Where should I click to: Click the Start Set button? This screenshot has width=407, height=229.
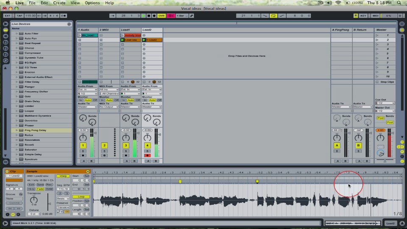coord(86,176)
